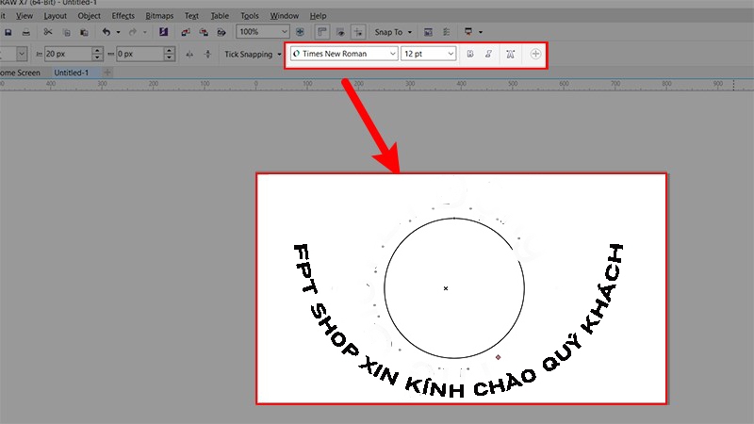754x424 pixels.
Task: Open the Tools menu
Action: tap(250, 16)
